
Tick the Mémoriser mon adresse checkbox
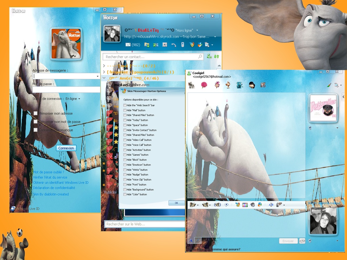pyautogui.click(x=35, y=113)
